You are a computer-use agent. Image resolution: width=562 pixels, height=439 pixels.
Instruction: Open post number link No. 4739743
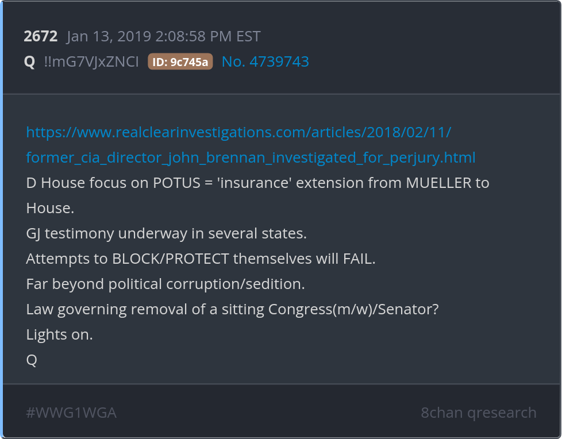[x=265, y=61]
